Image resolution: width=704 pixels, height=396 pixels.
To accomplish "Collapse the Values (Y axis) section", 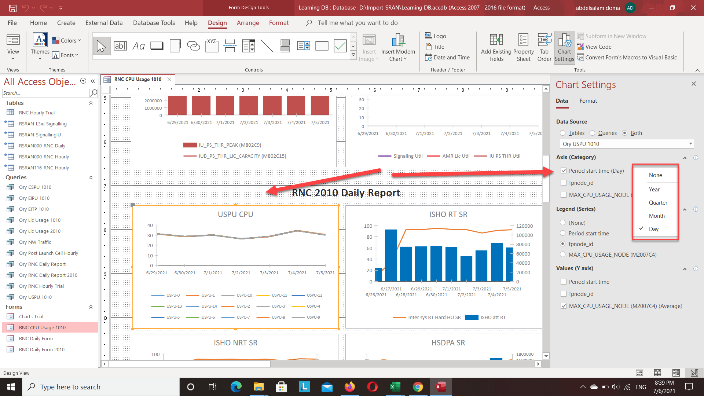I will coord(685,269).
